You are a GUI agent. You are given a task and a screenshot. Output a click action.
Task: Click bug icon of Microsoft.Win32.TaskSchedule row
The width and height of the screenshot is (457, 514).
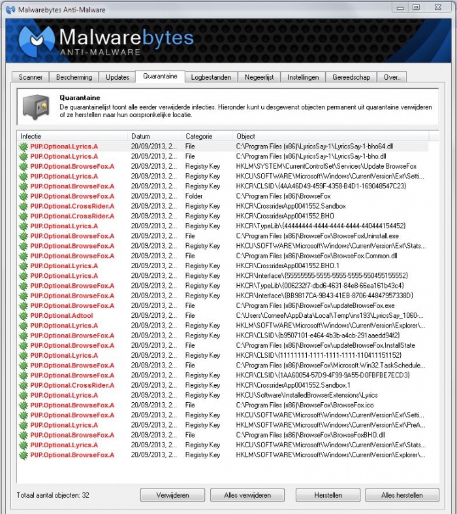click(x=24, y=365)
